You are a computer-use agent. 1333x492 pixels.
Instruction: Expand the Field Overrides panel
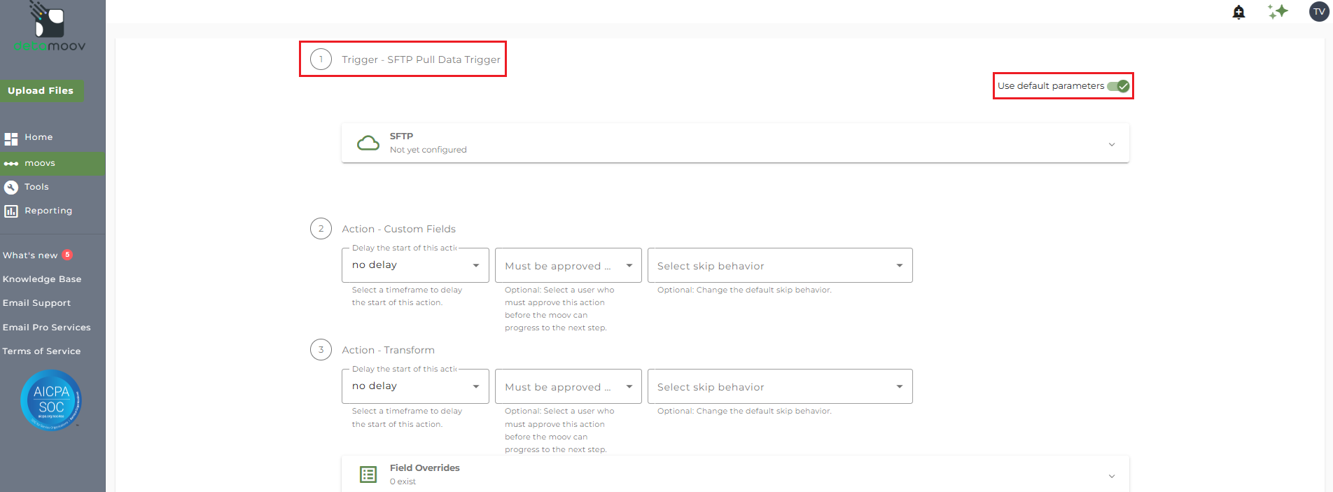pyautogui.click(x=1111, y=476)
